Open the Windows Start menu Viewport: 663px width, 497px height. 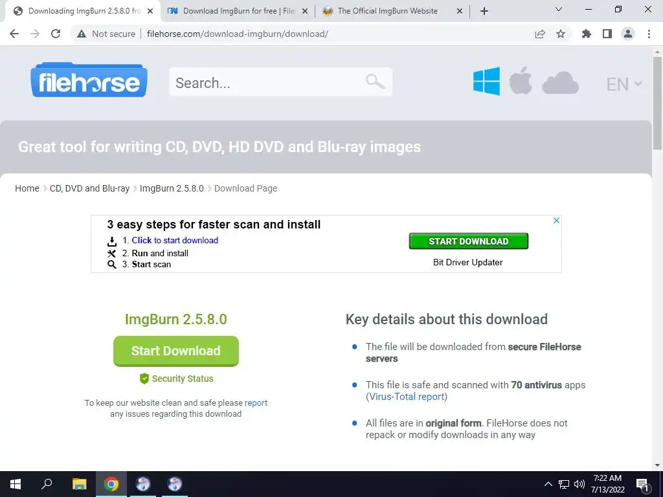(x=16, y=484)
